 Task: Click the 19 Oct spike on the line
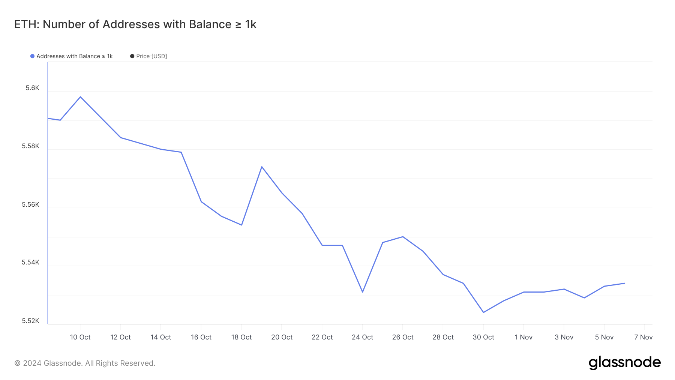click(262, 167)
